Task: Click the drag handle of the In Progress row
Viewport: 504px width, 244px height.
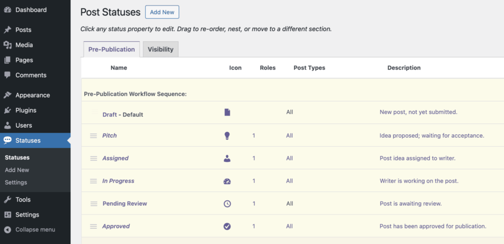Action: click(x=94, y=181)
